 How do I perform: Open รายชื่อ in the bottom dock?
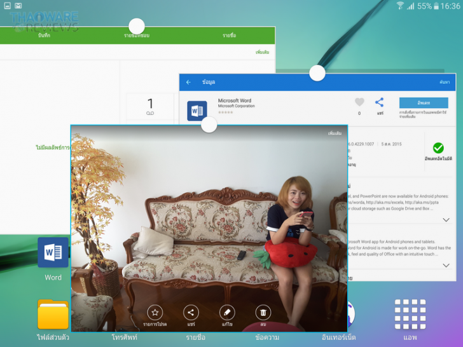[x=195, y=337]
